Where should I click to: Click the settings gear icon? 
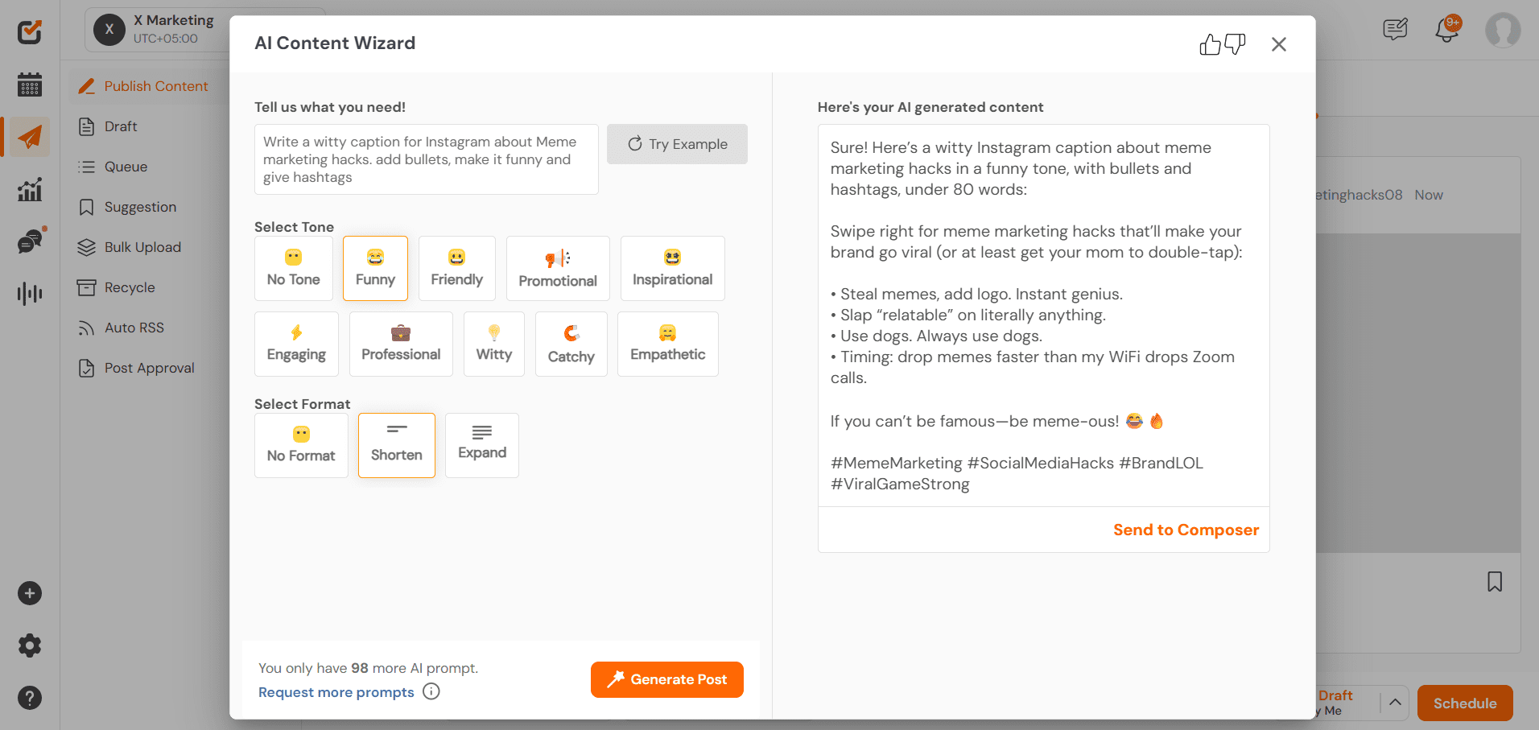29,645
